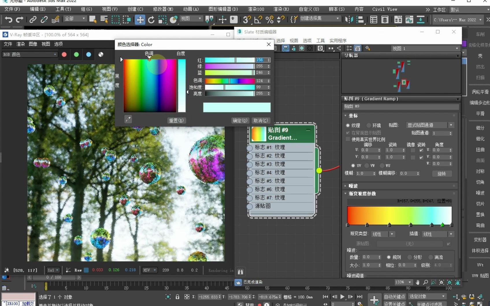This screenshot has height=306, width=490.
Task: Open the 图形编辑器(D) menu
Action: click(223, 9)
